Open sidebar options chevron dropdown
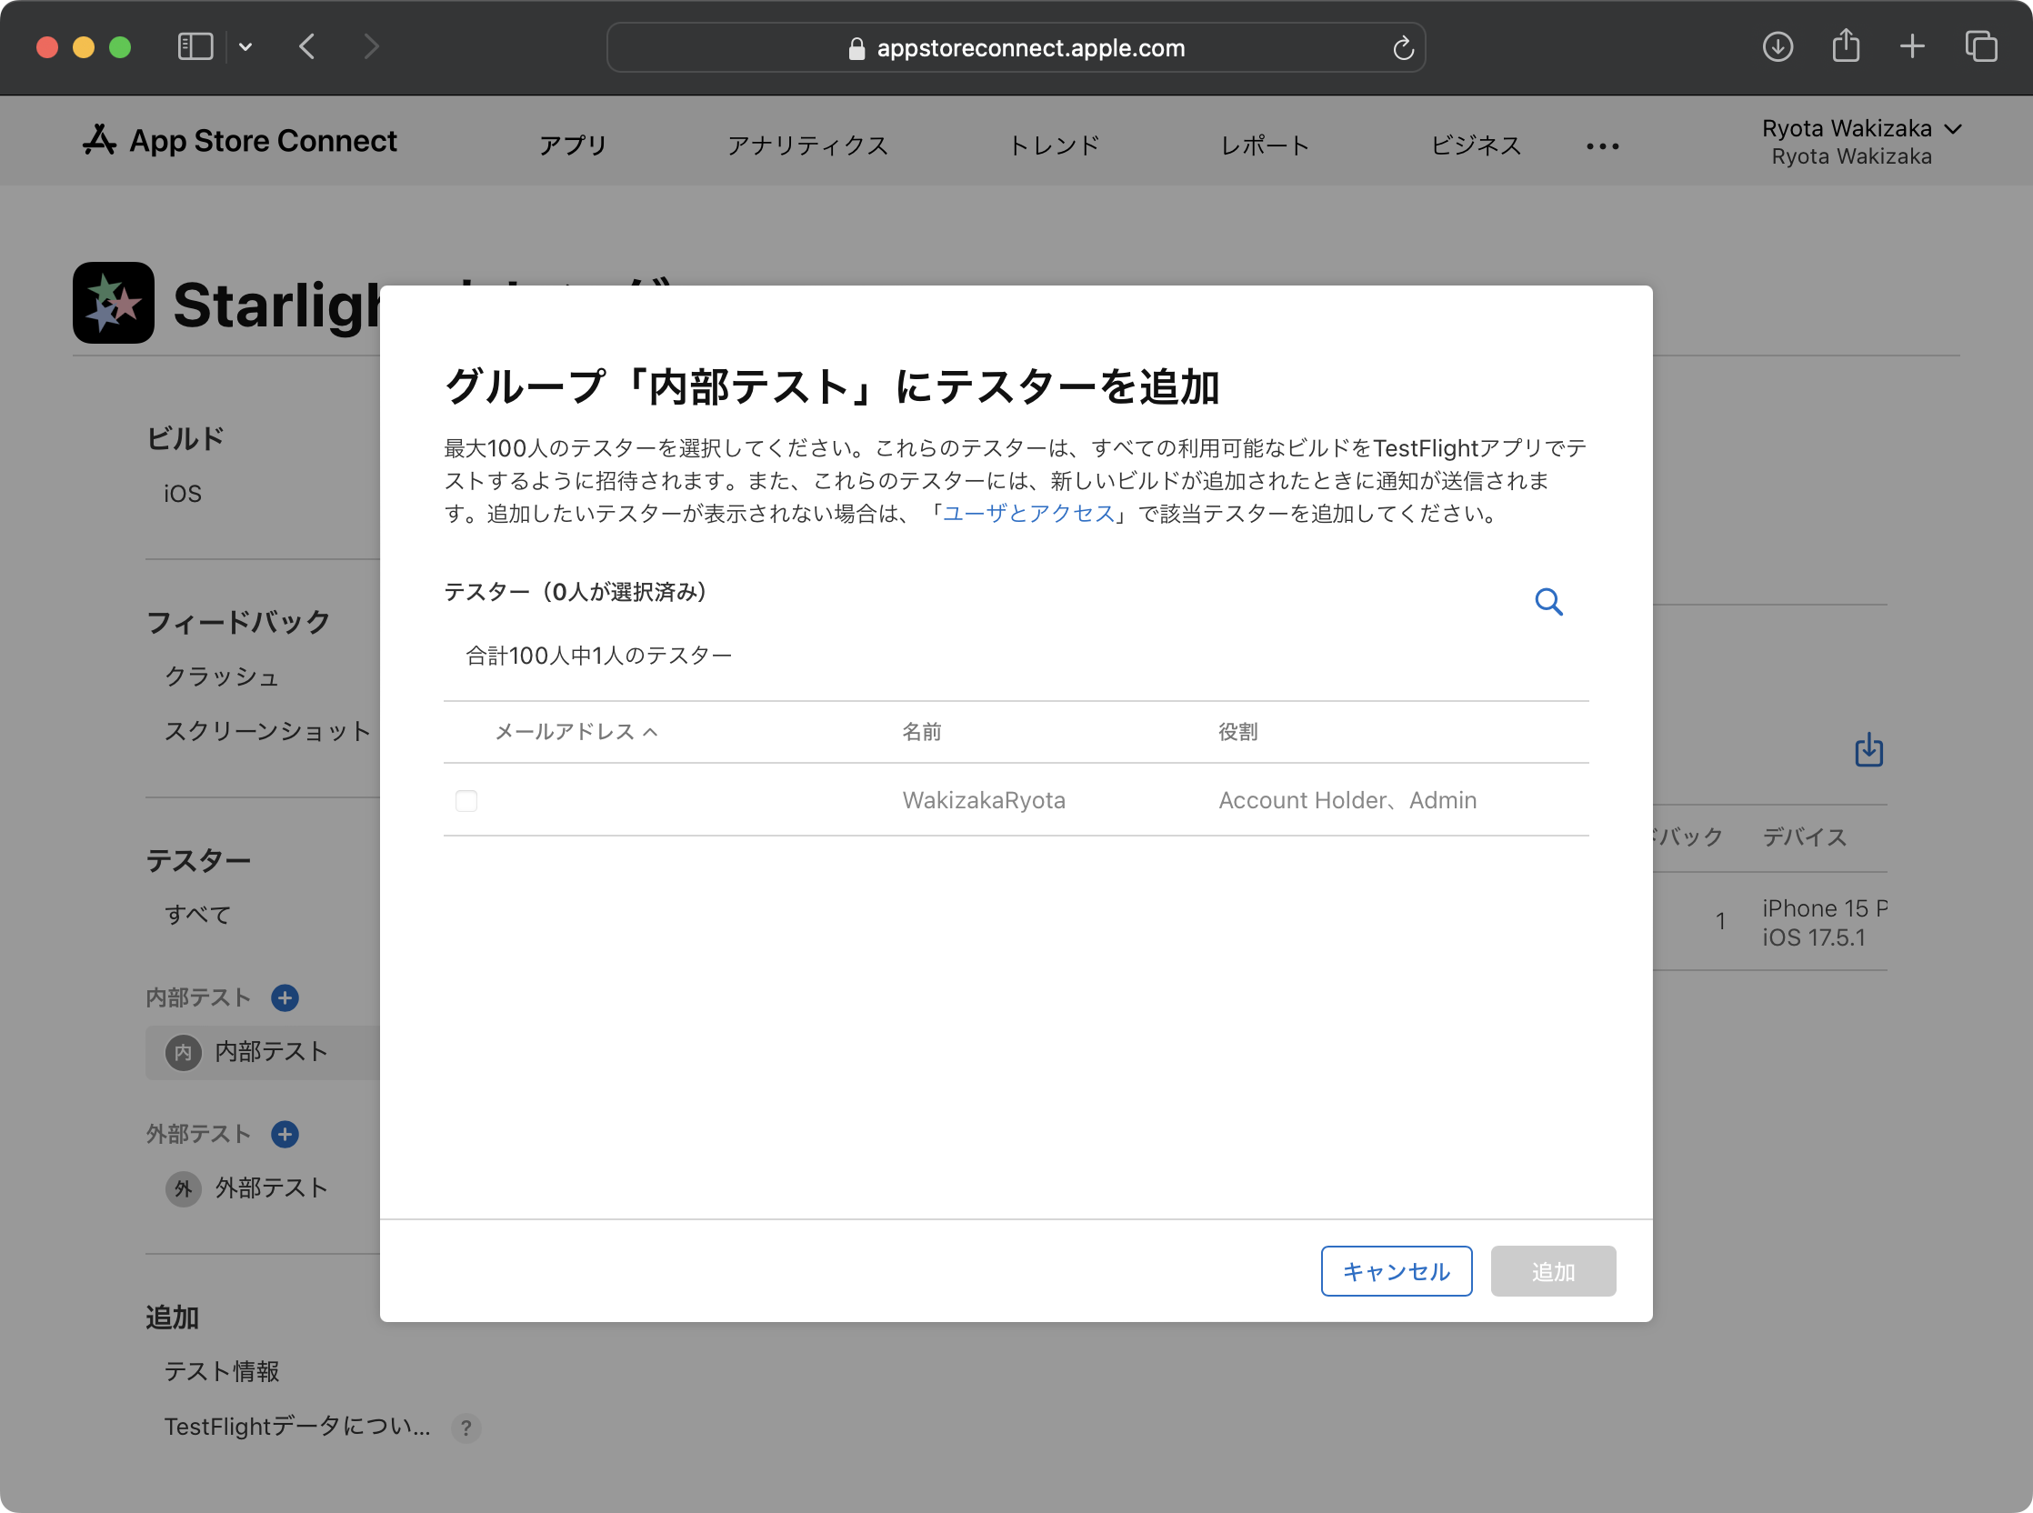The image size is (2033, 1513). (x=245, y=46)
